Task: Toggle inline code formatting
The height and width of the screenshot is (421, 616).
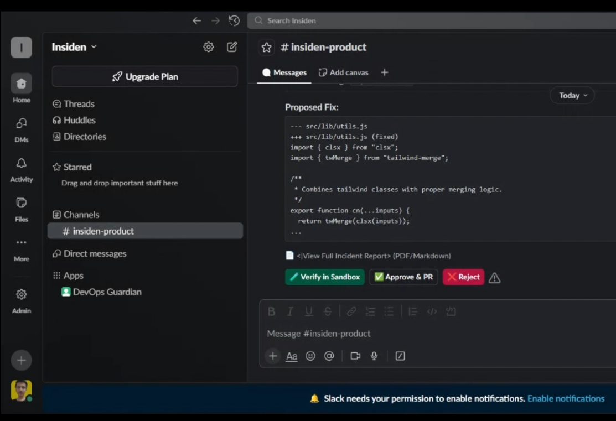Action: (x=432, y=311)
